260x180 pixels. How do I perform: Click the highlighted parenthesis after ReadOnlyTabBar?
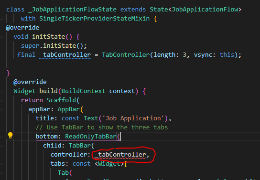click(x=119, y=137)
